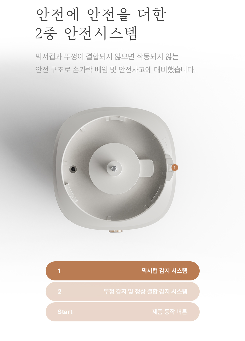
Task: Click the raised circular center plate
Action: point(114,169)
